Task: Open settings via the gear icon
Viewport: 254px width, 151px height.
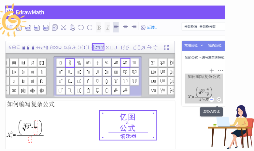Action: coord(143,28)
